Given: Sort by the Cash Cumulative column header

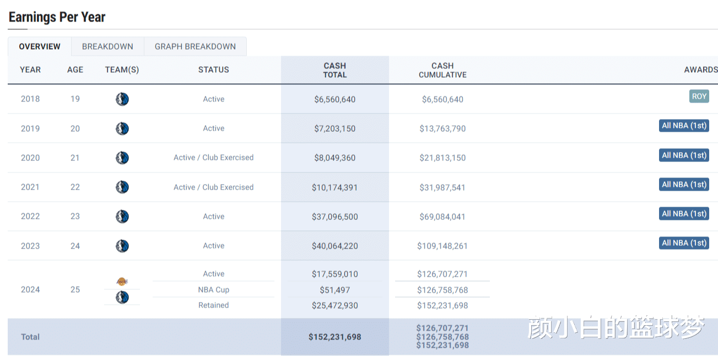Looking at the screenshot, I should (442, 70).
